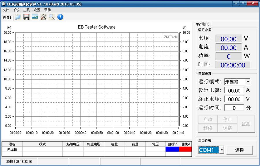This screenshot has height=166, width=260.
Task: Click the app icon in title bar
Action: 3,4
